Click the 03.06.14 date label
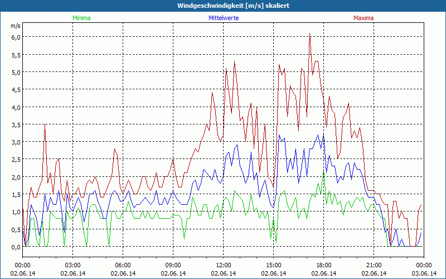The width and height of the screenshot is (446, 279). pos(424,273)
